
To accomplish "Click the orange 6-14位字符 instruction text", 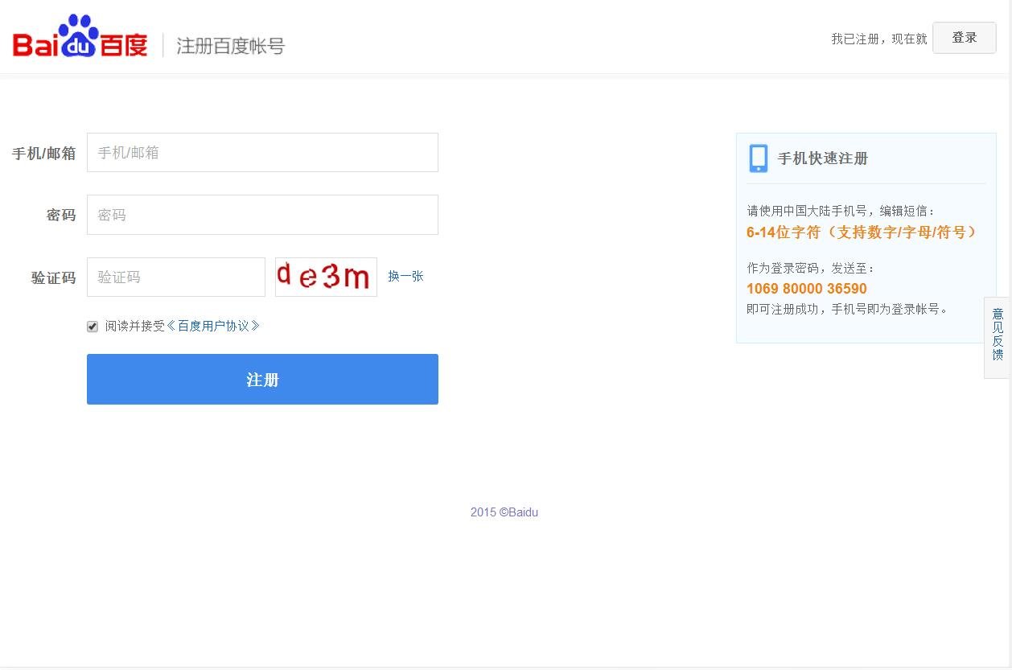I will coord(860,232).
